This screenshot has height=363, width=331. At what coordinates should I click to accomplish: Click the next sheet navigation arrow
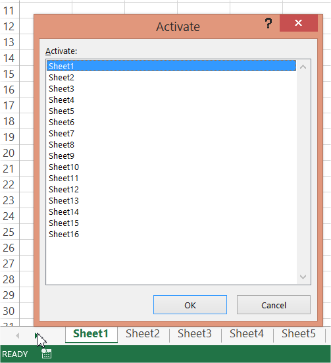[x=37, y=335]
